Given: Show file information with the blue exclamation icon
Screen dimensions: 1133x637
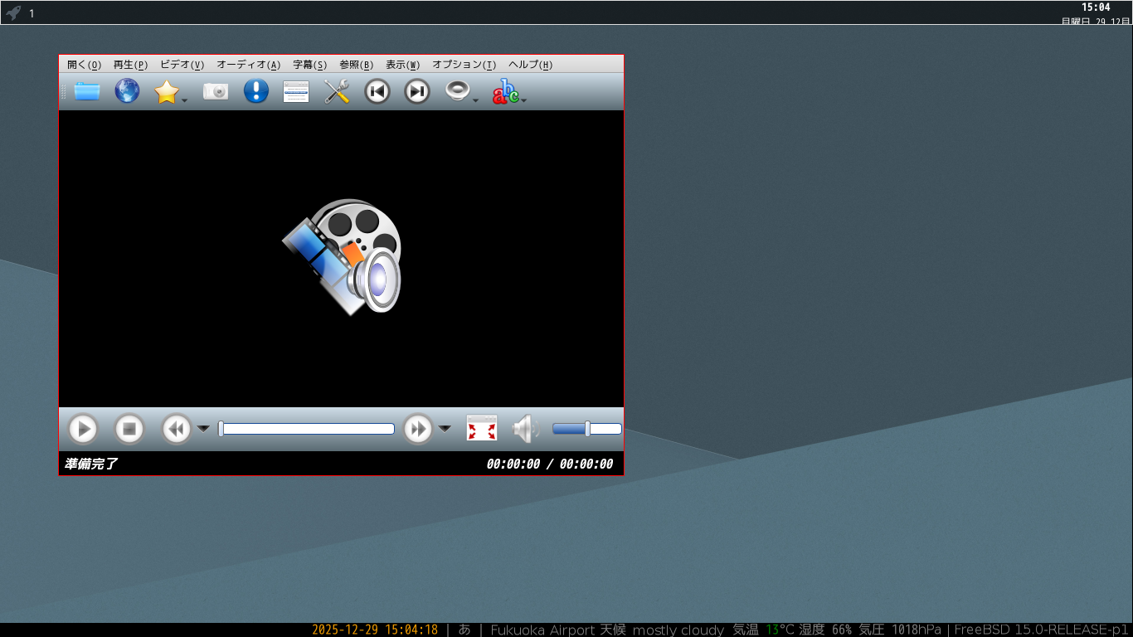Looking at the screenshot, I should [x=256, y=91].
